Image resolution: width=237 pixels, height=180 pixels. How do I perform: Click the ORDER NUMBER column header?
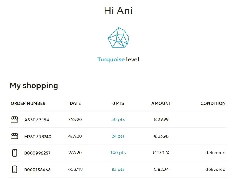28,103
